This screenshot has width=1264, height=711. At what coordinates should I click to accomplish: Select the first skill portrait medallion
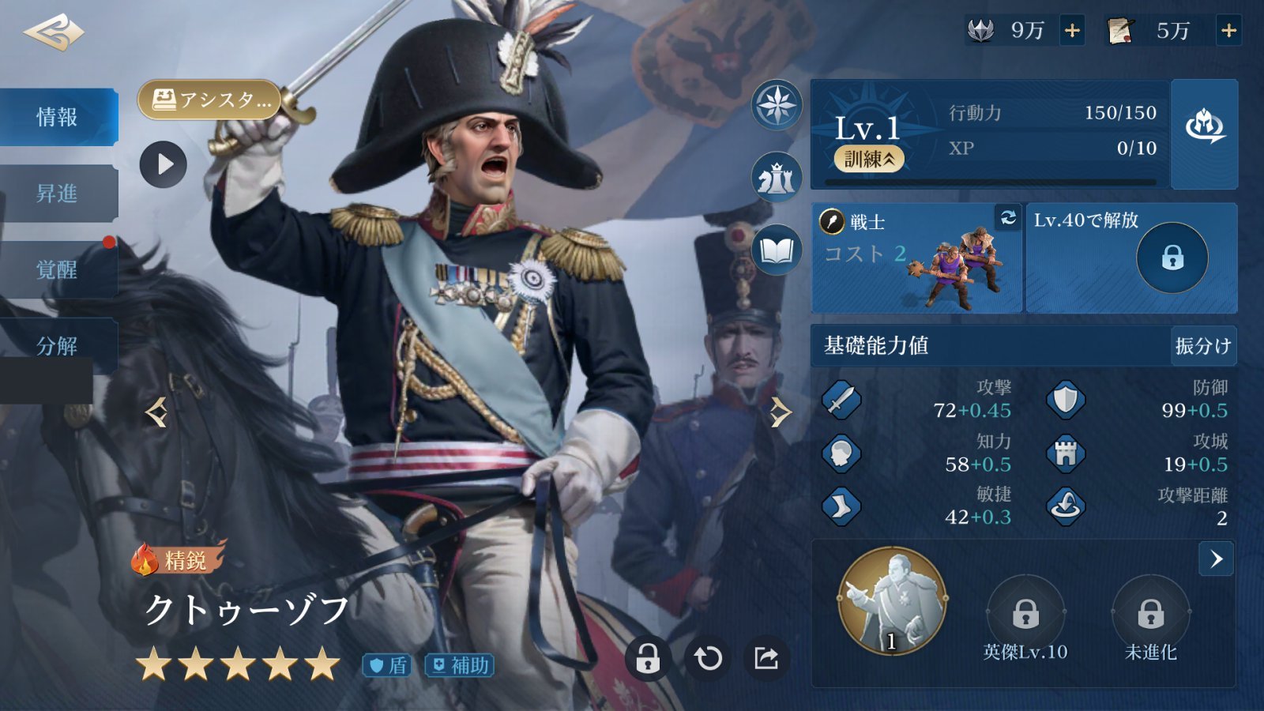[x=893, y=600]
